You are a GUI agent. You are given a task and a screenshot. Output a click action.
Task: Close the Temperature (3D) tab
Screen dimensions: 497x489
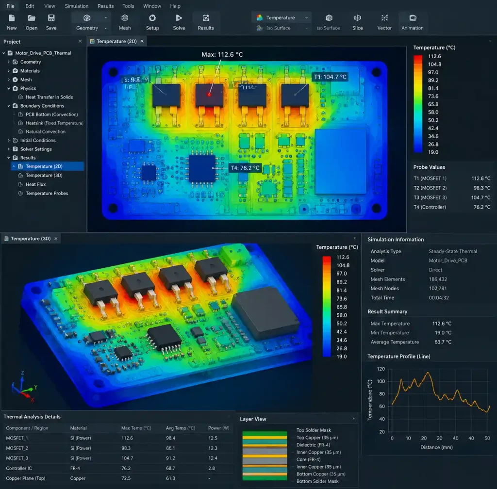coord(56,239)
